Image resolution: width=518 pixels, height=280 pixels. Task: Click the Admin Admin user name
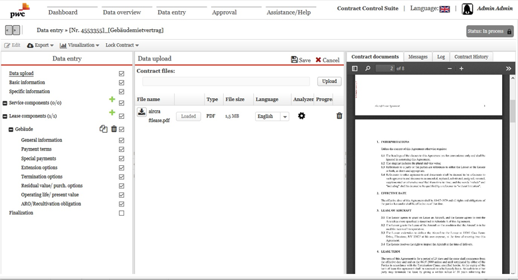tap(495, 9)
